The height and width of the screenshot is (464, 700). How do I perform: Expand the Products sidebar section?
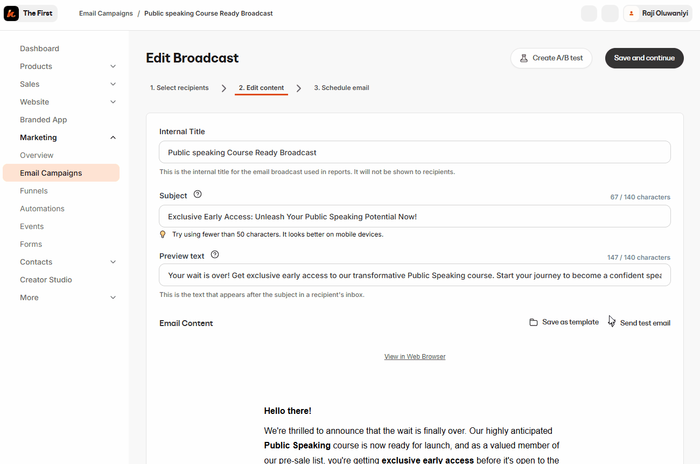[113, 66]
